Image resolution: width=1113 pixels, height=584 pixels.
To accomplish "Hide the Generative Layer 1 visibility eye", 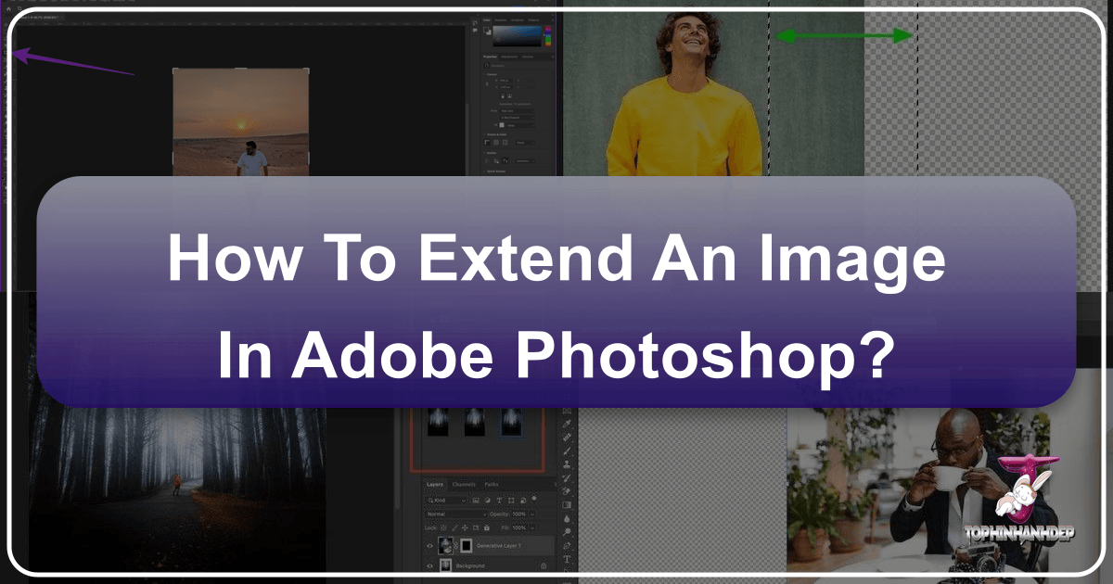I will pyautogui.click(x=429, y=545).
